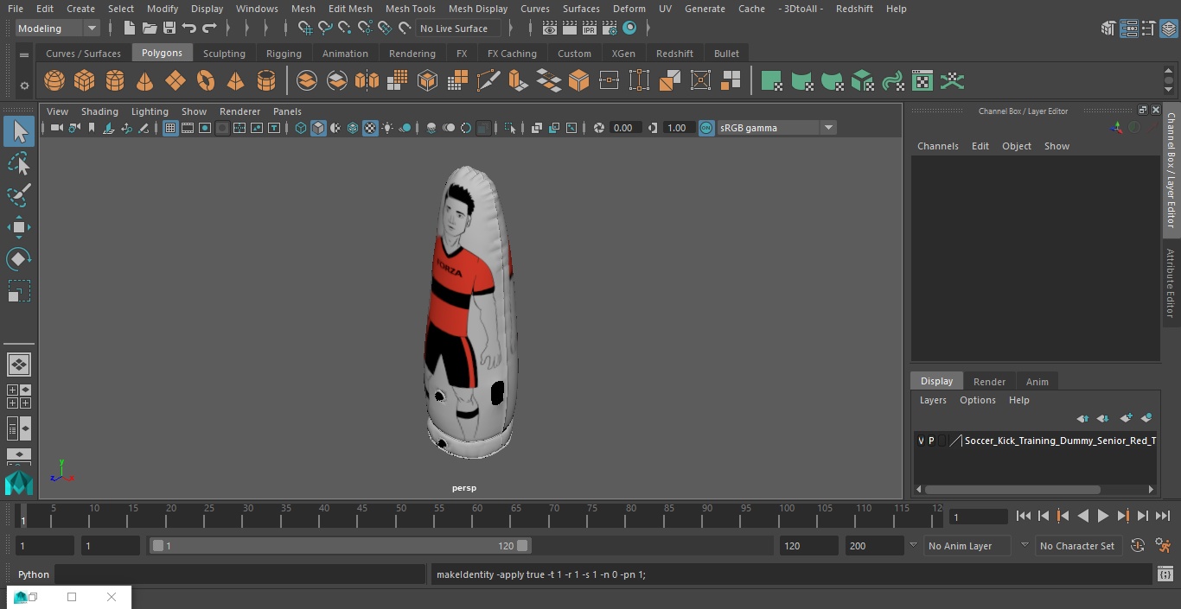Click the Extrude shelf icon

tap(518, 81)
